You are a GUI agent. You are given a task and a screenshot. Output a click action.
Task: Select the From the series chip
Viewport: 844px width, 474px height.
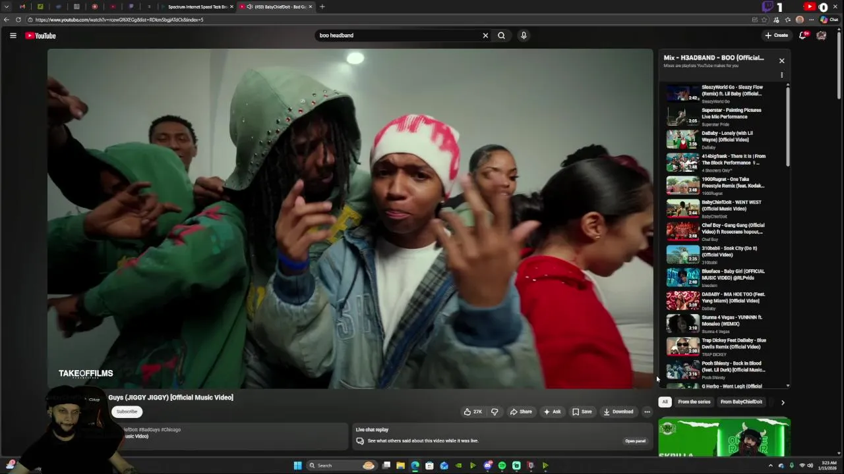click(694, 402)
